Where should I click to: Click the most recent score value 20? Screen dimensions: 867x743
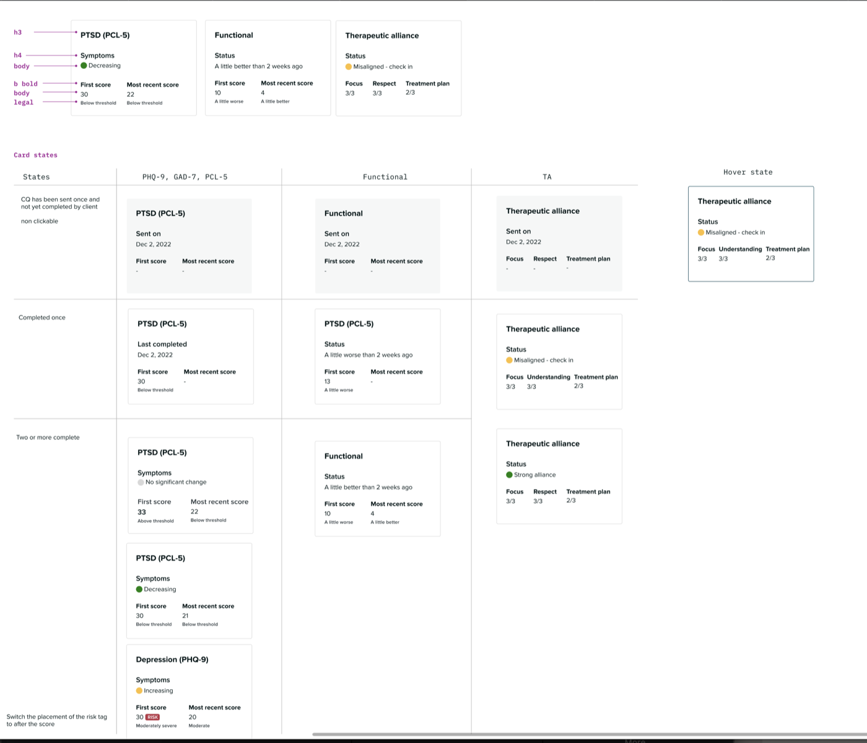pos(193,717)
